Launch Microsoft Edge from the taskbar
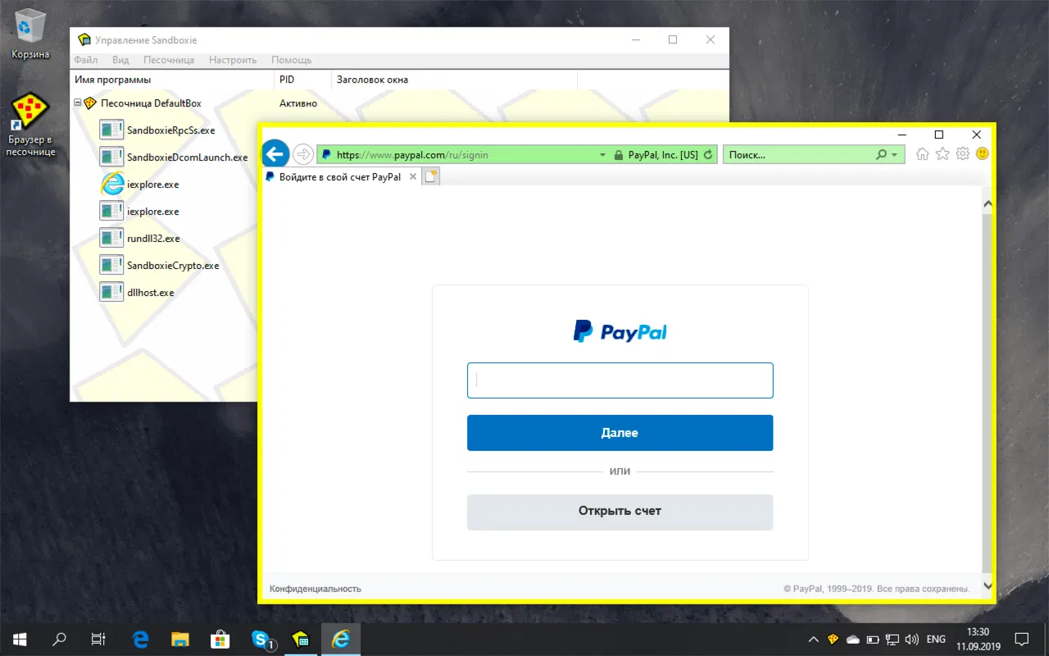Image resolution: width=1049 pixels, height=656 pixels. (140, 640)
